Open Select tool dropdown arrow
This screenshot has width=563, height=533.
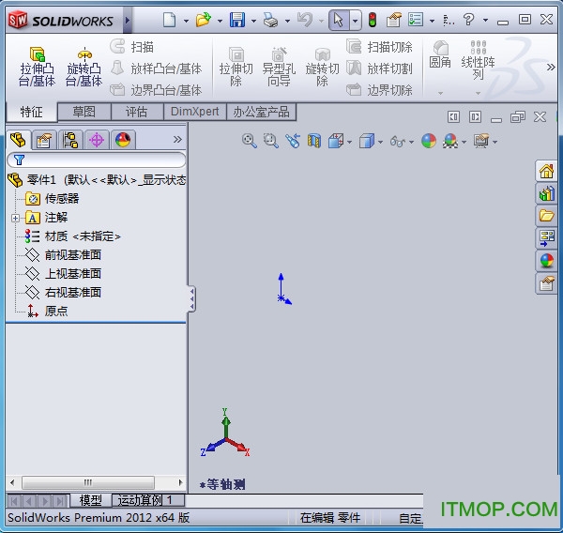pyautogui.click(x=355, y=21)
